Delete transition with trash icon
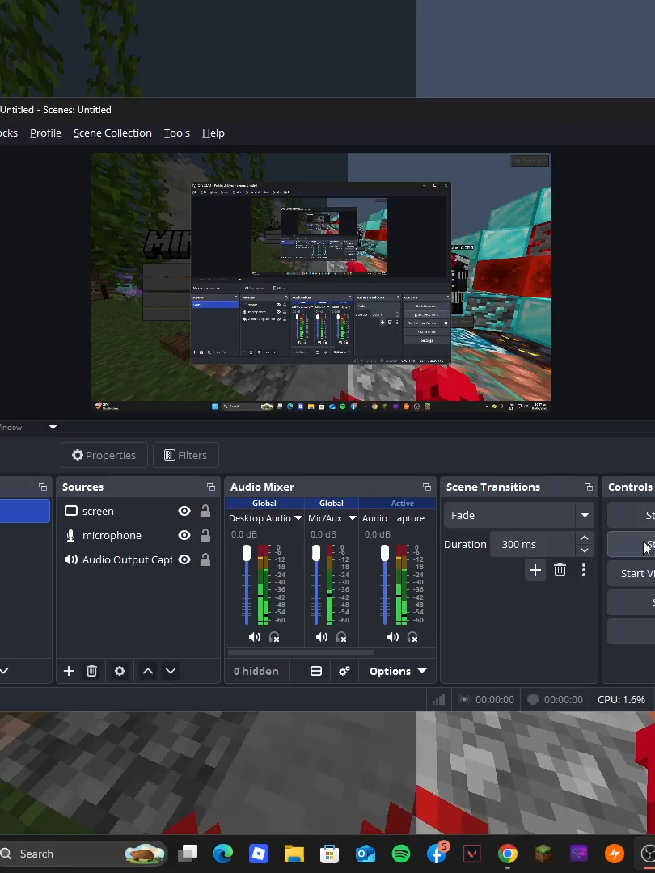 coord(560,570)
